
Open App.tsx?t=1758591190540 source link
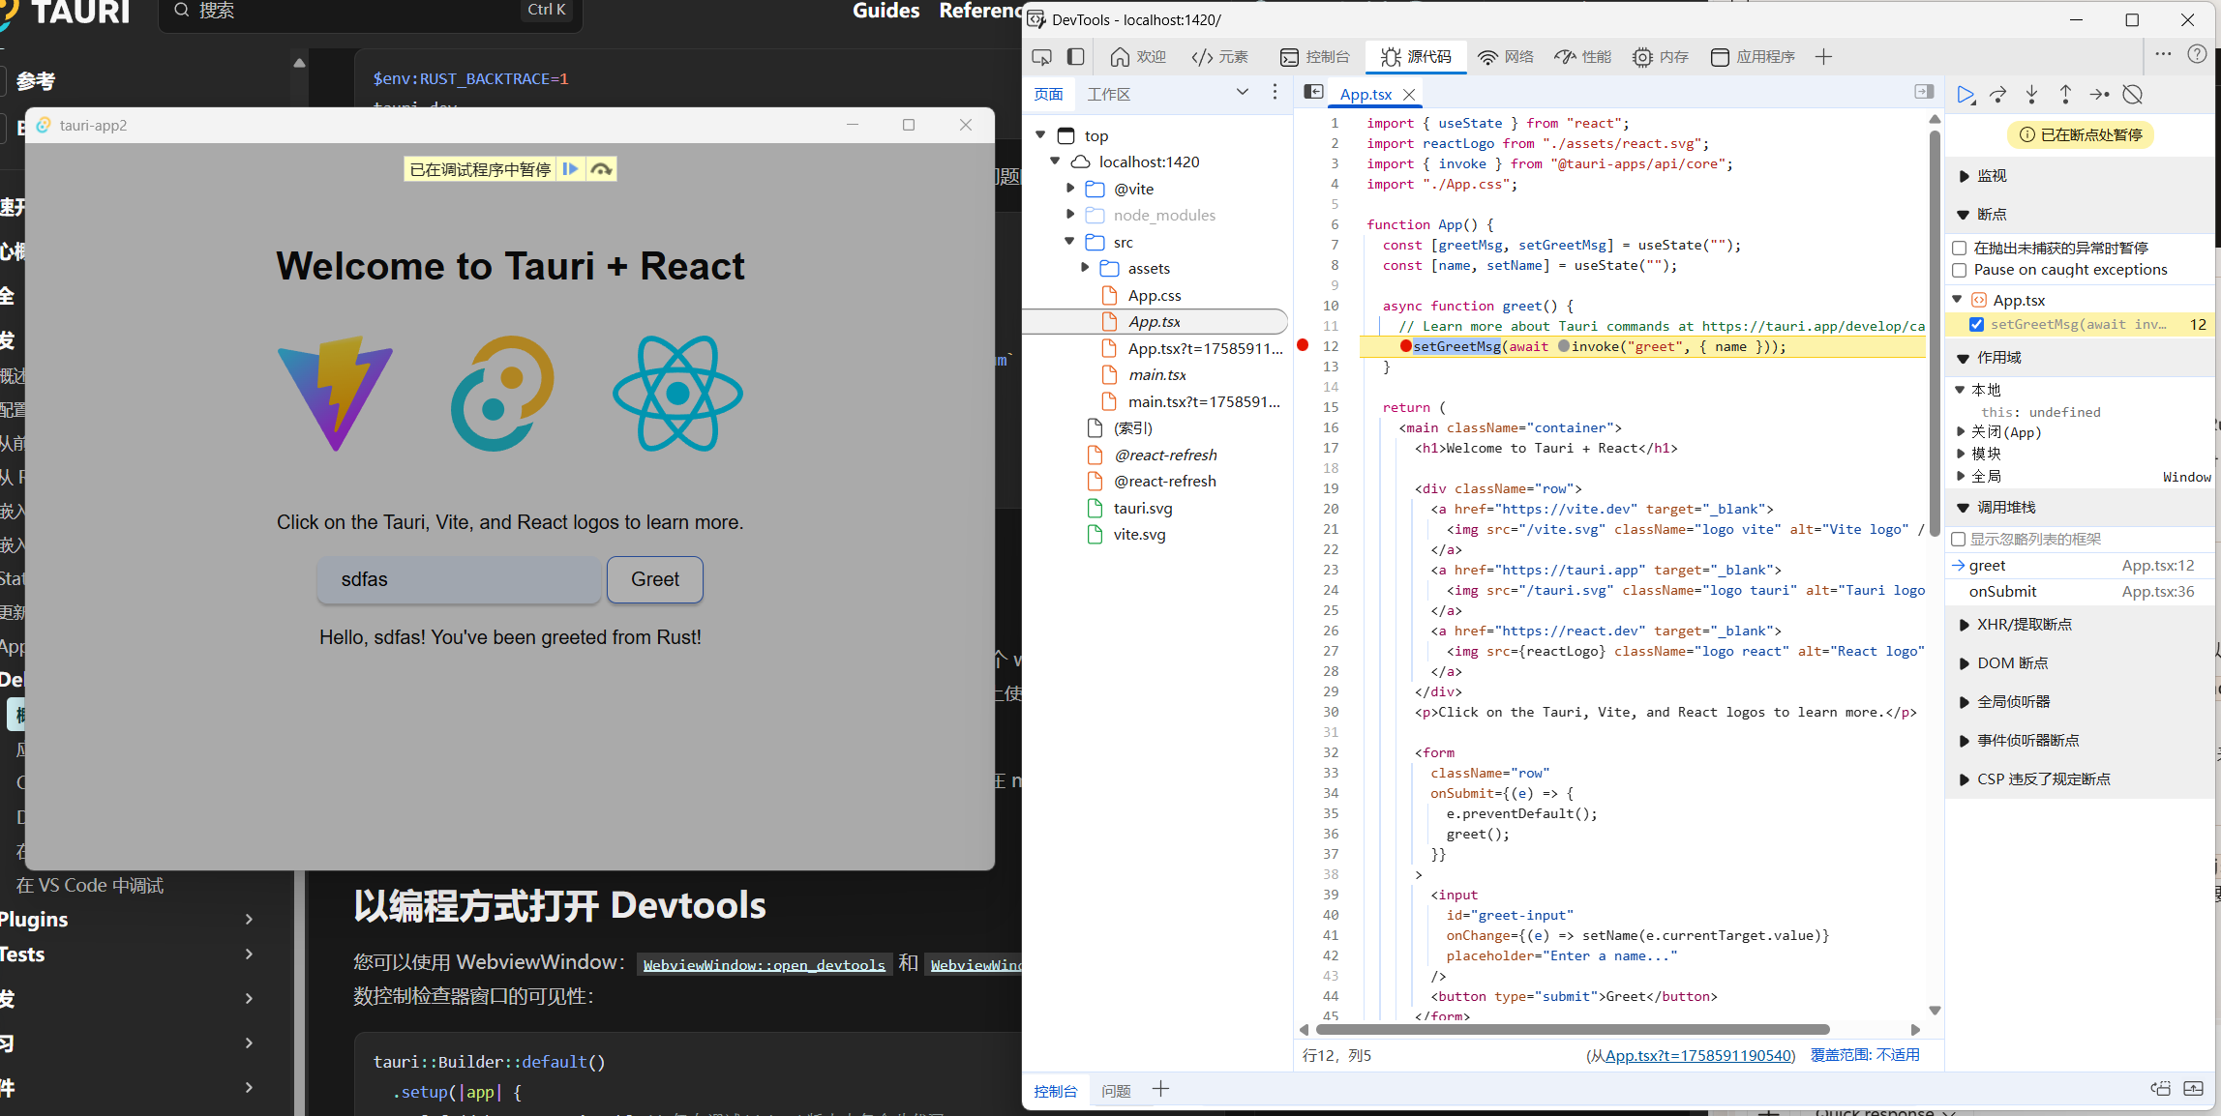click(1700, 1055)
